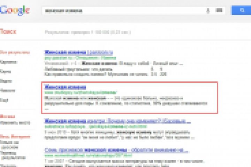Switch to 'Видео' results
Screen dimensions: 251x167
click(x=6, y=81)
